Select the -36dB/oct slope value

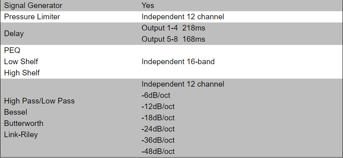pyautogui.click(x=158, y=140)
